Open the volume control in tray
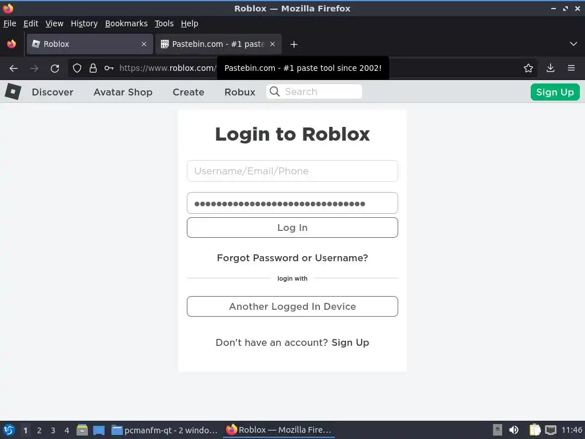This screenshot has width=585, height=439. tap(514, 430)
